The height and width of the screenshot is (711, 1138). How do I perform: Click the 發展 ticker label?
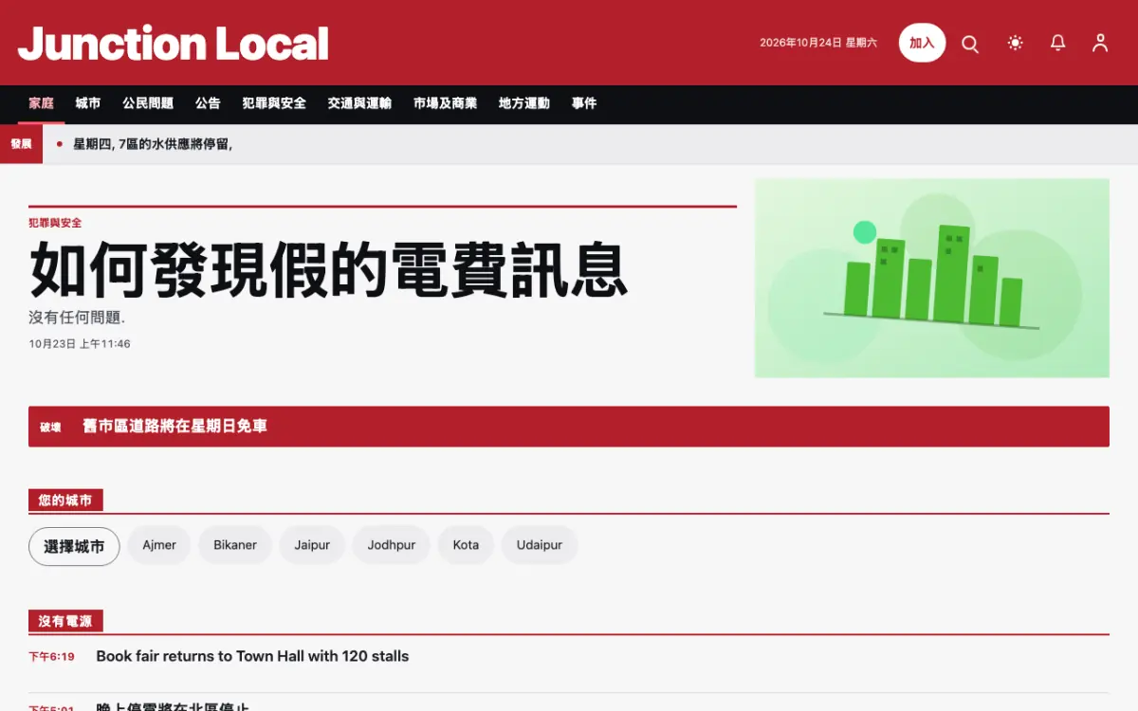coord(21,144)
